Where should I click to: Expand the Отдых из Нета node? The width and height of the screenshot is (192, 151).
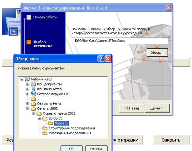pyautogui.click(x=28, y=104)
